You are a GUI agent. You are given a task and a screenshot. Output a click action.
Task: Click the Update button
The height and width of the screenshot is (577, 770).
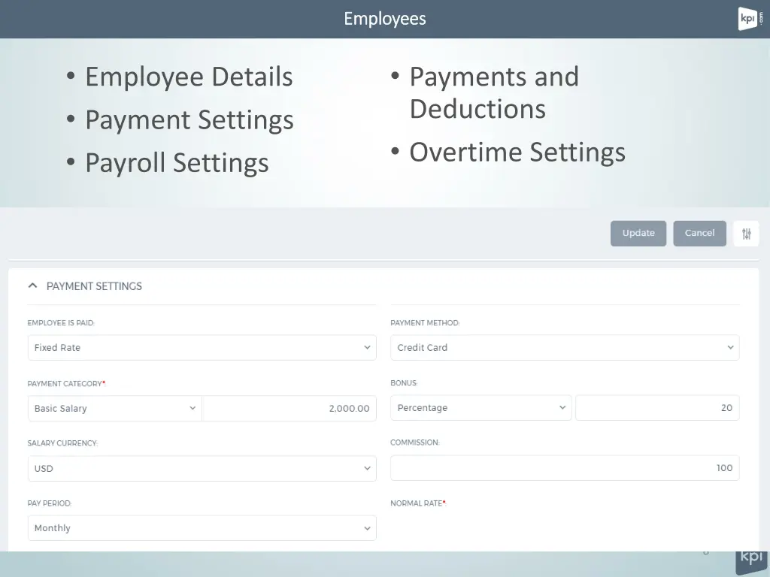click(x=638, y=233)
